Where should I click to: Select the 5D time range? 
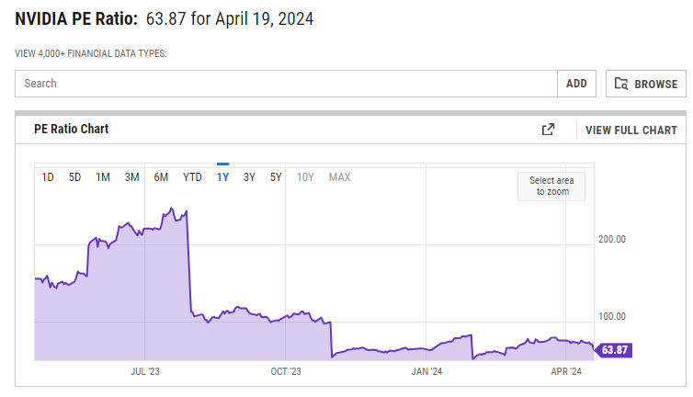point(74,177)
